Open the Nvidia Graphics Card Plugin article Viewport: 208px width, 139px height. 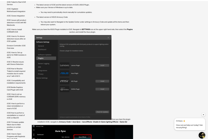click(x=15, y=89)
